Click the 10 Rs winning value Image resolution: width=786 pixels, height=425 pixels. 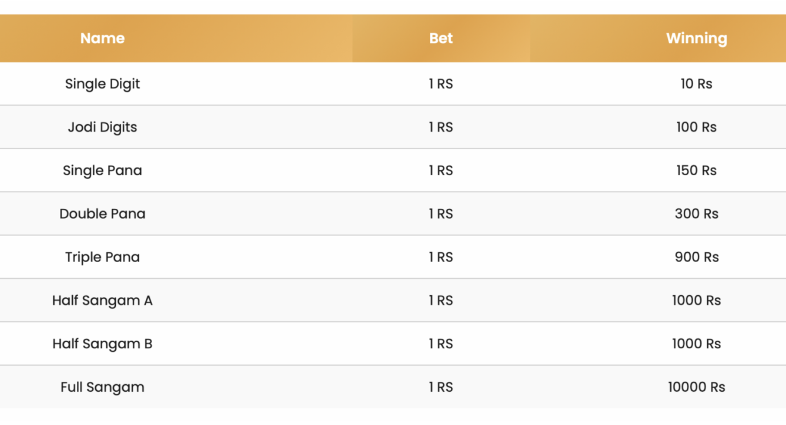(696, 84)
